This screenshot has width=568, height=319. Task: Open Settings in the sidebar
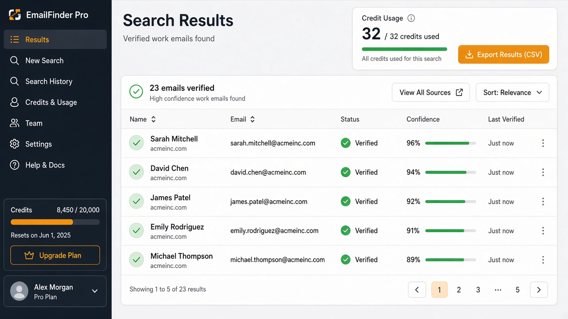pyautogui.click(x=55, y=144)
